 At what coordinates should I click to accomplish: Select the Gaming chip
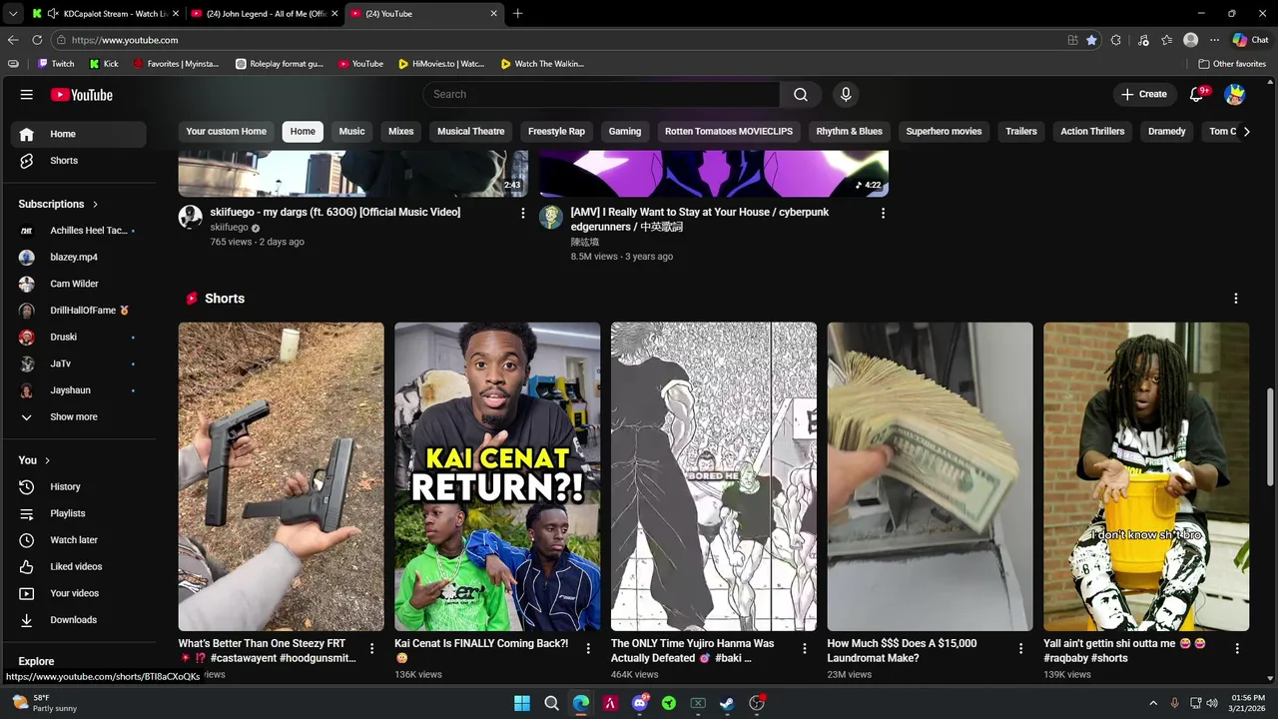(x=625, y=131)
